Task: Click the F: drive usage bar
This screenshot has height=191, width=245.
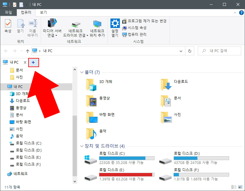Action: pyautogui.click(x=201, y=175)
